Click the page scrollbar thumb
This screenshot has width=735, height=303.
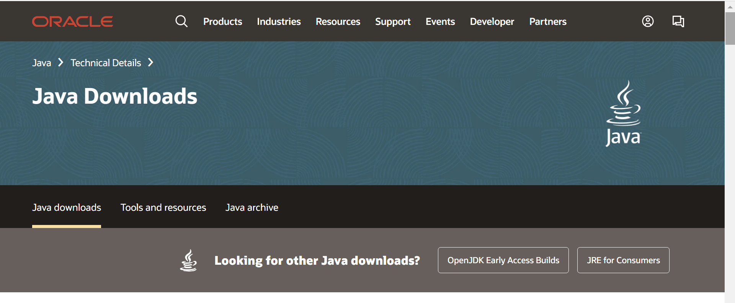(x=730, y=29)
